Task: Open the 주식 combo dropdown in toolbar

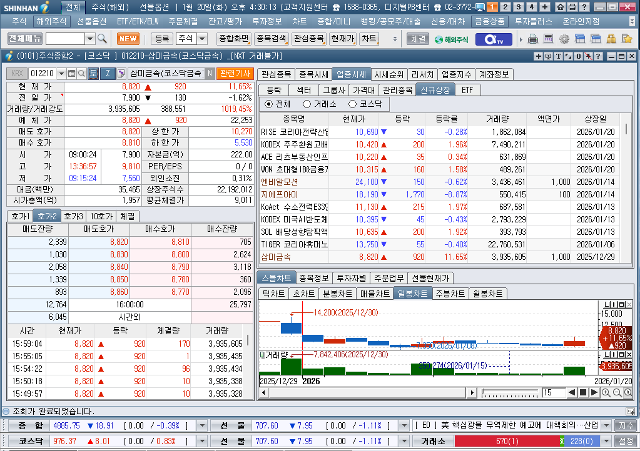Action: point(203,39)
